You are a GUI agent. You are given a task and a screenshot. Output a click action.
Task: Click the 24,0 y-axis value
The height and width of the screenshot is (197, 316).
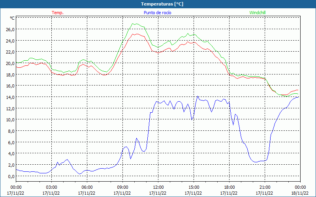10,41
